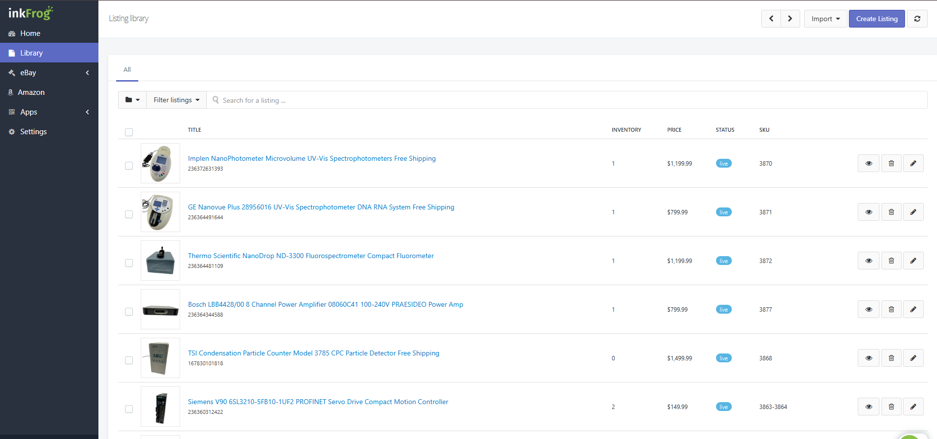Edit the GE Nanovue Plus listing
Screen dimensions: 937x439
click(913, 212)
